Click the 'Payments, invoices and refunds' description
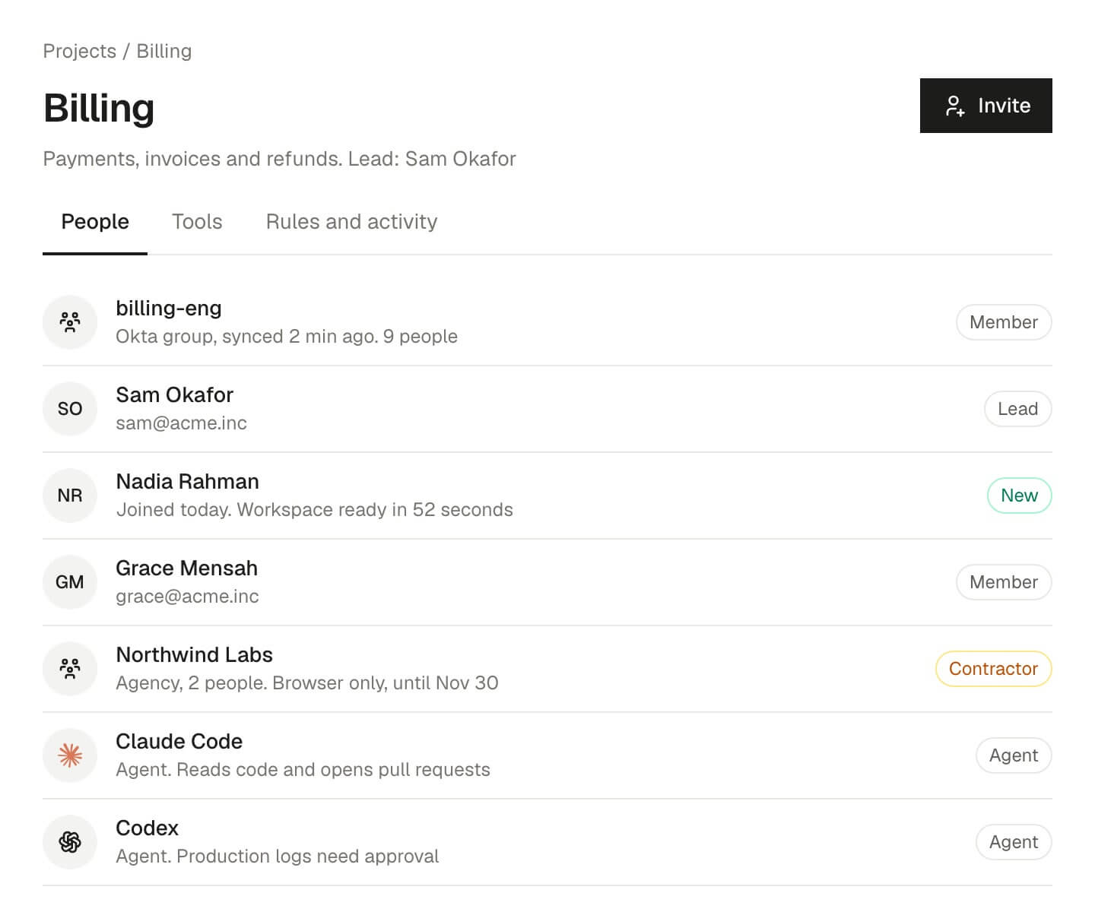 pos(192,159)
